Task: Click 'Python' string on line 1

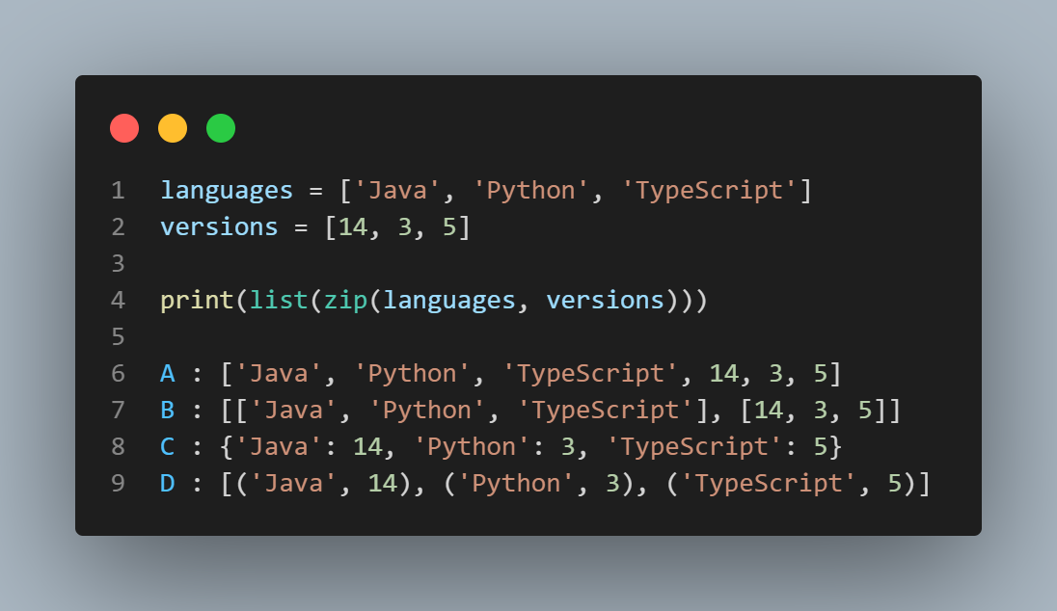Action: (531, 191)
